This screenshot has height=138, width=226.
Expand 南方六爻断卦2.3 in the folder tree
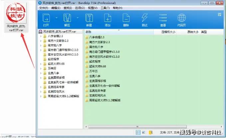[41, 41]
